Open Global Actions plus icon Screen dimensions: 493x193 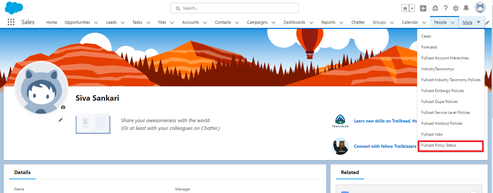(x=423, y=8)
